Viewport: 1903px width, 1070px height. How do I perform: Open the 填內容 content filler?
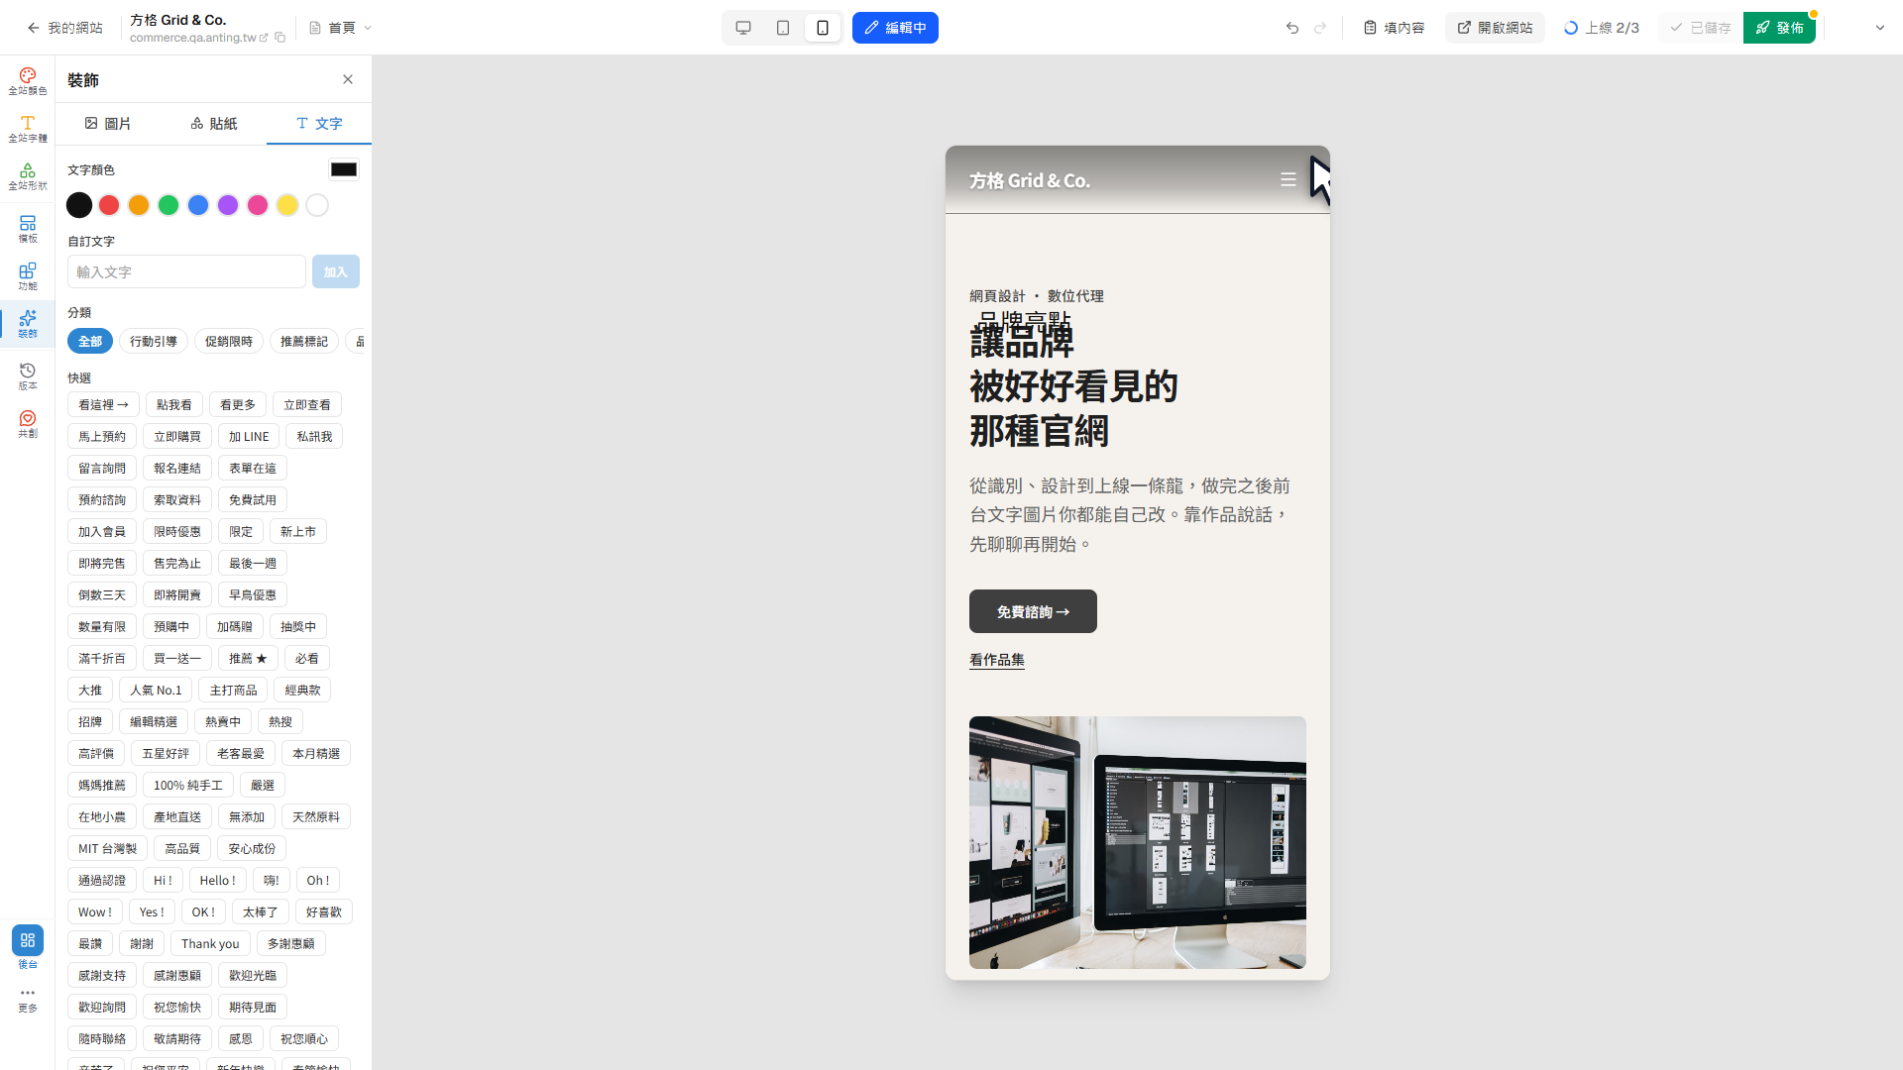pyautogui.click(x=1394, y=28)
